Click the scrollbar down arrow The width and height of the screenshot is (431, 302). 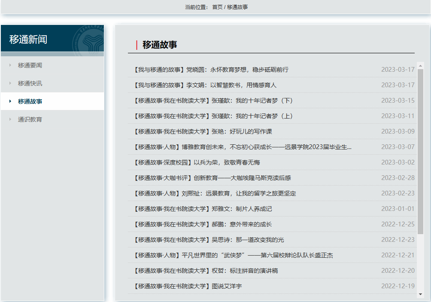[x=420, y=294]
